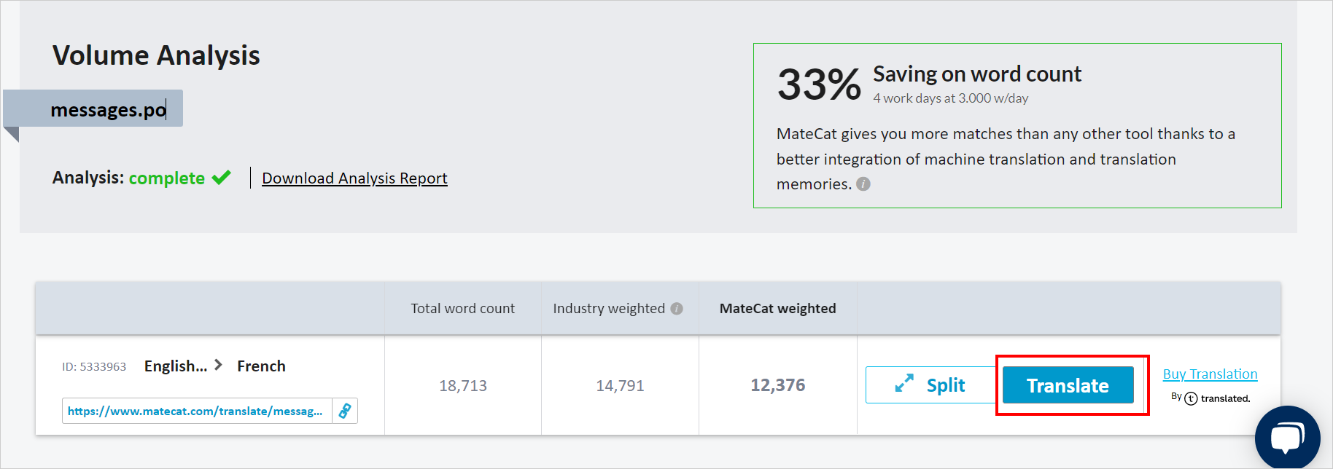
Task: Click info icon after 'memories.' text
Action: 863,184
